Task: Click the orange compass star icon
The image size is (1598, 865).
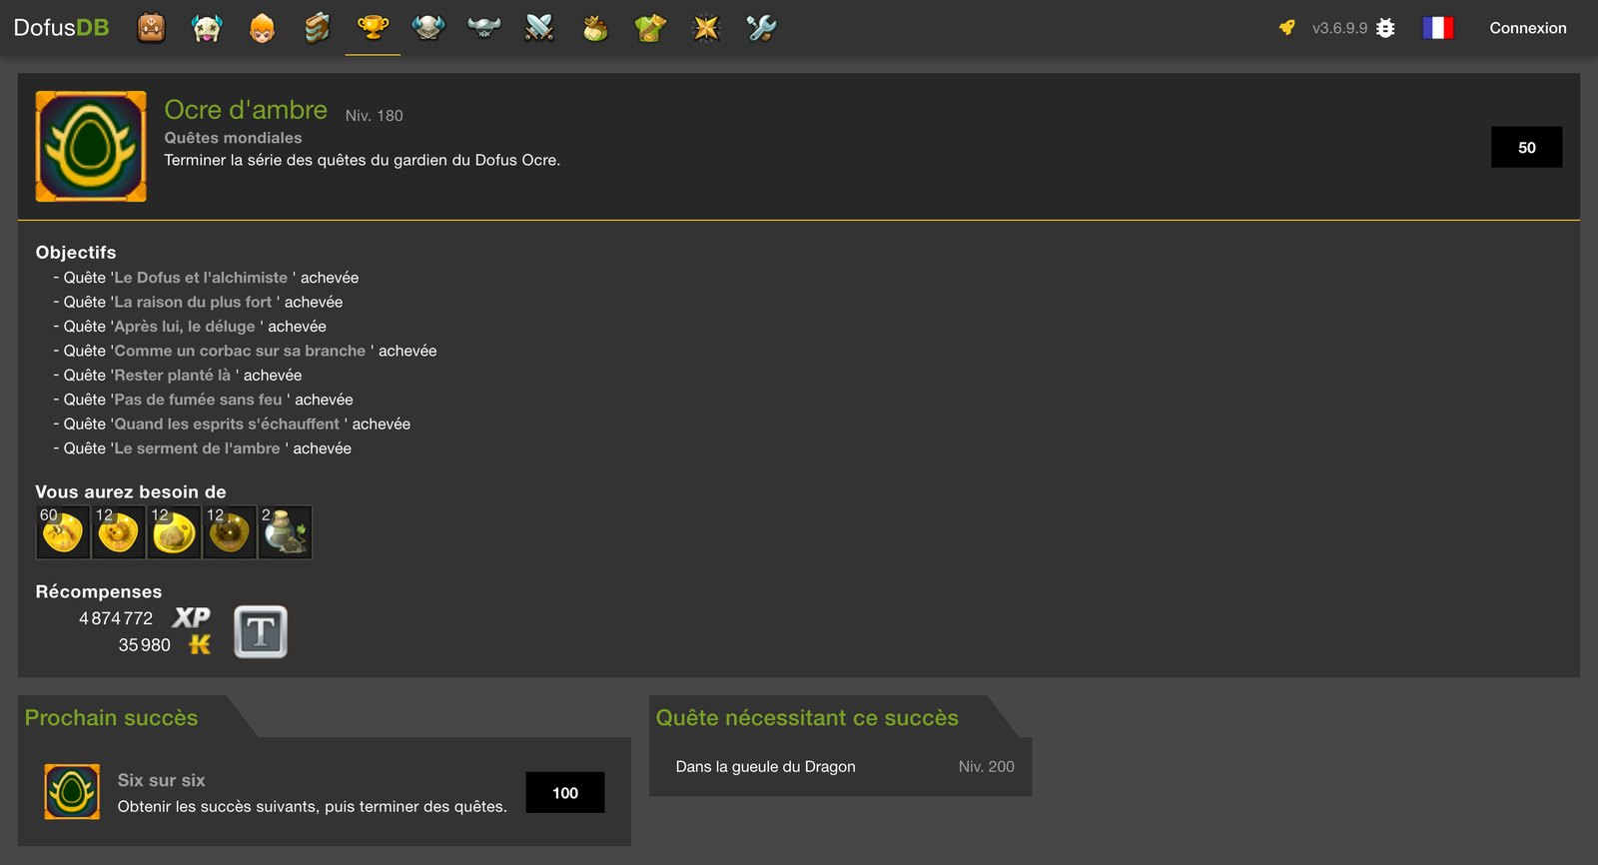Action: click(706, 28)
